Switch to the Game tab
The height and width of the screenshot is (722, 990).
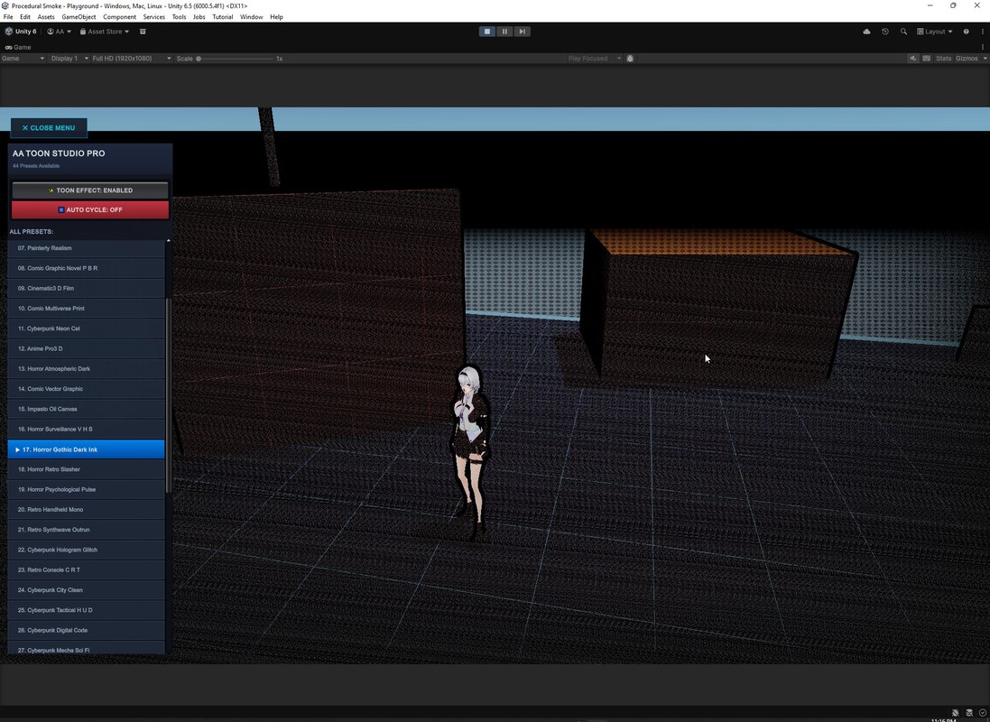(18, 47)
